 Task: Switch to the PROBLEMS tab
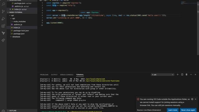pos(44,75)
